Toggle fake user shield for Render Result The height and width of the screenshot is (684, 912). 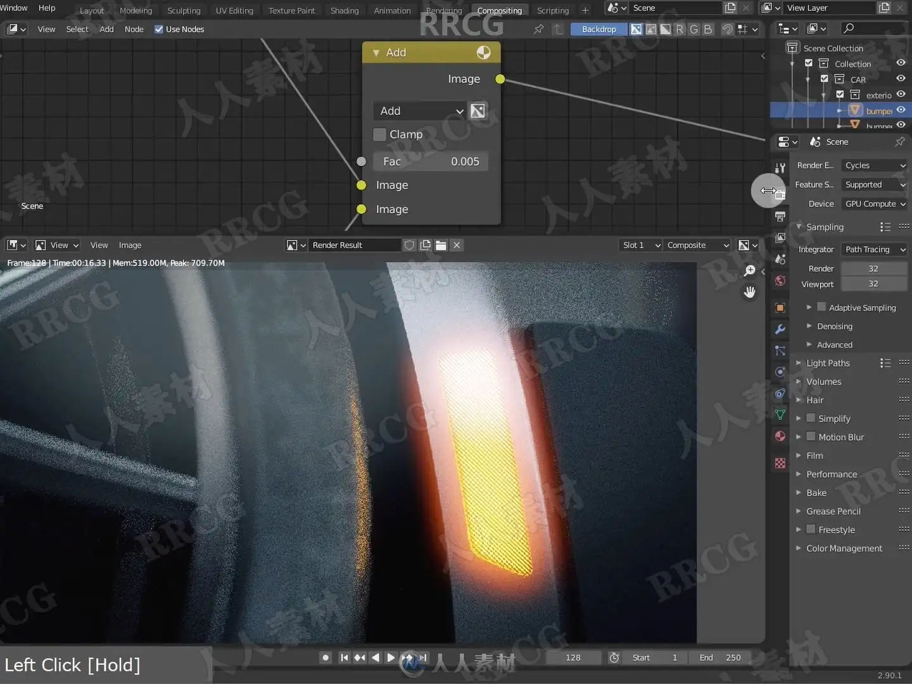[x=410, y=245]
